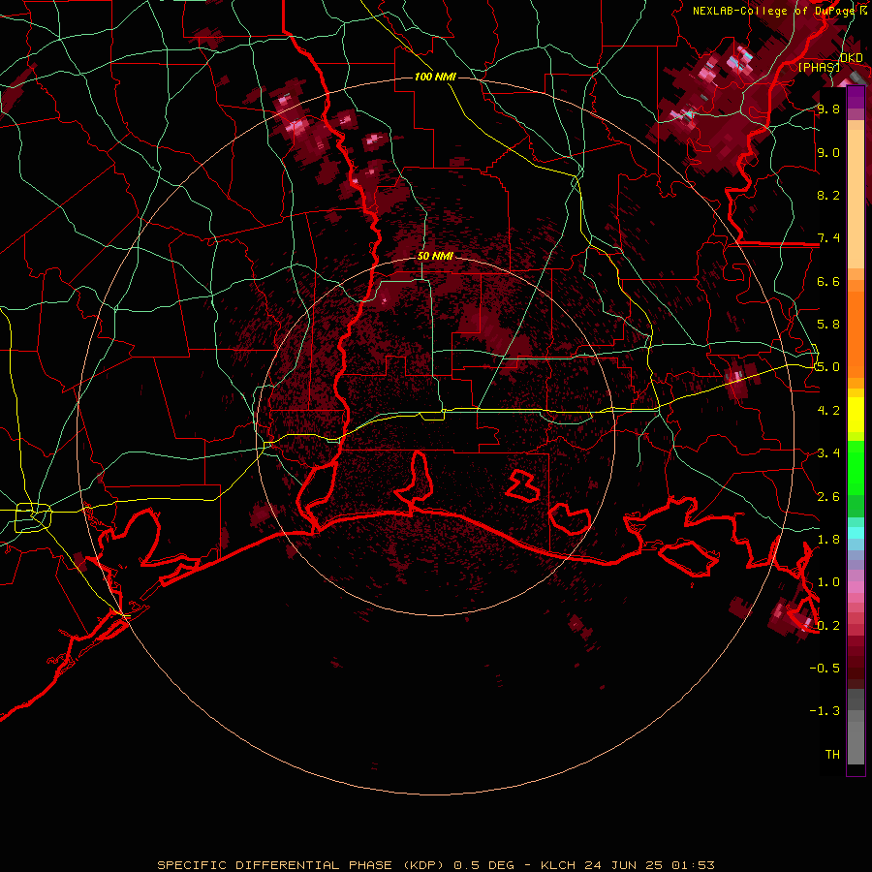Click the 1.8 value on color scale
Screen dimensions: 872x872
[x=828, y=540]
